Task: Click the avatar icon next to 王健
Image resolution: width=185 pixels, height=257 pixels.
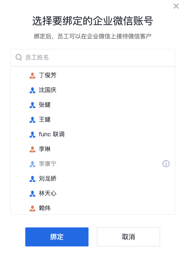Action: pos(32,120)
